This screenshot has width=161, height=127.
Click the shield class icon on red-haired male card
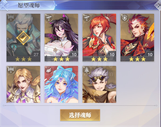pos(125,18)
